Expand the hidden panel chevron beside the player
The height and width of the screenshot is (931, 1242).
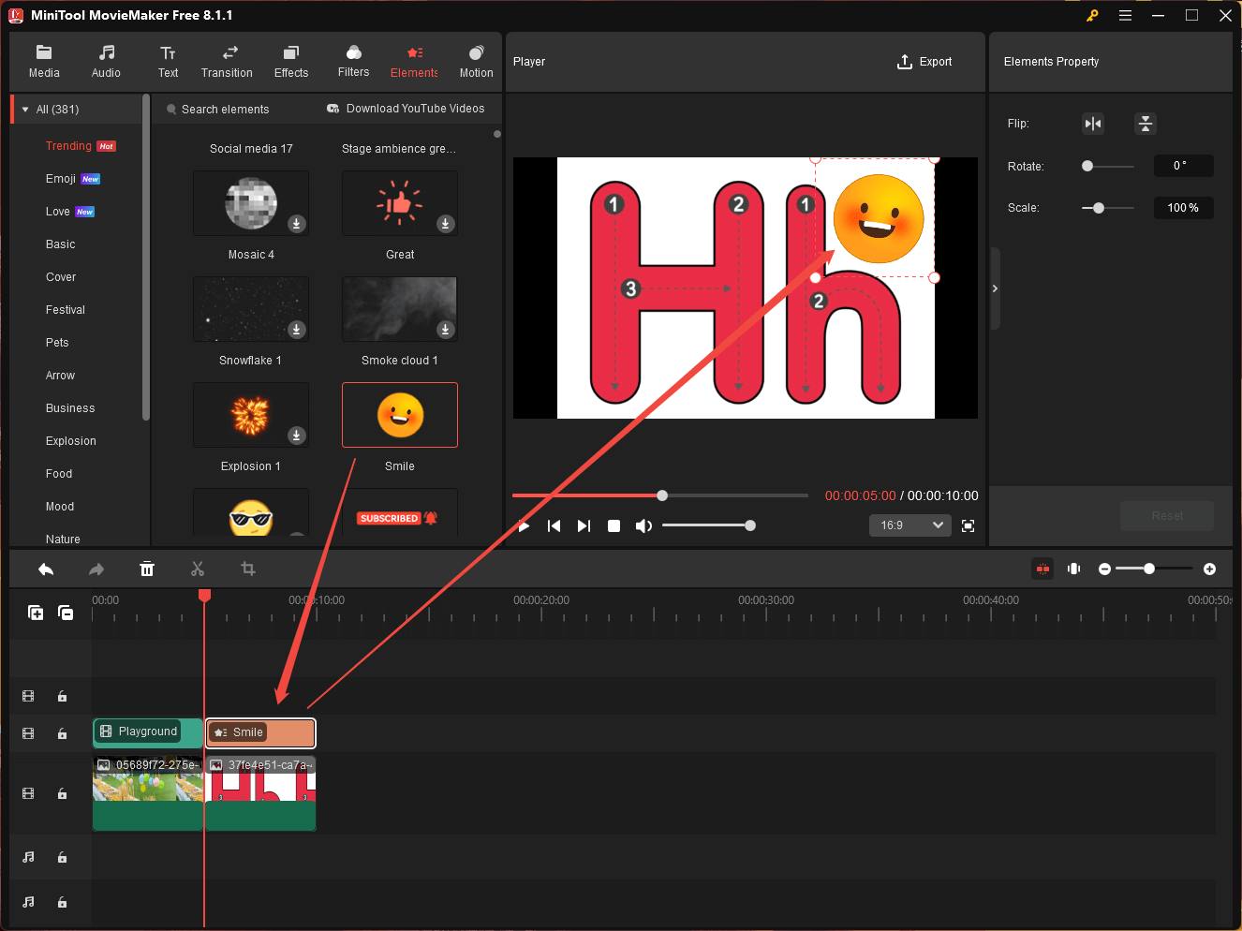pos(995,288)
